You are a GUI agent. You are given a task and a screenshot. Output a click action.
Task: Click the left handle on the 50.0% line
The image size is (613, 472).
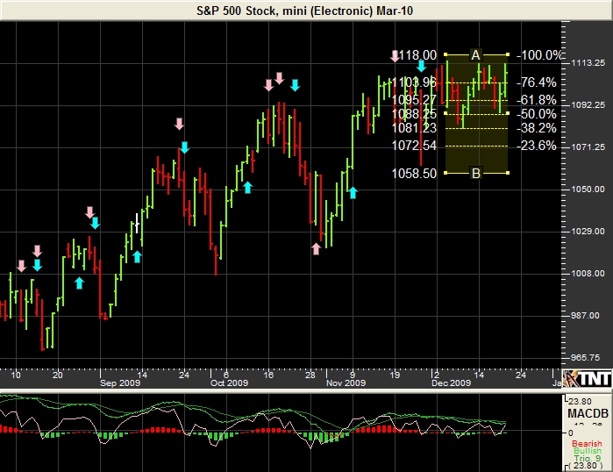[x=445, y=113]
